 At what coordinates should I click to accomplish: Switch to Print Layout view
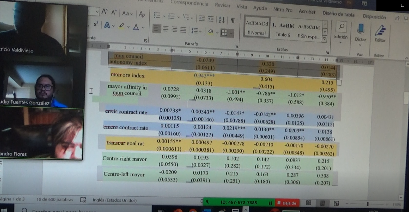tap(322, 203)
